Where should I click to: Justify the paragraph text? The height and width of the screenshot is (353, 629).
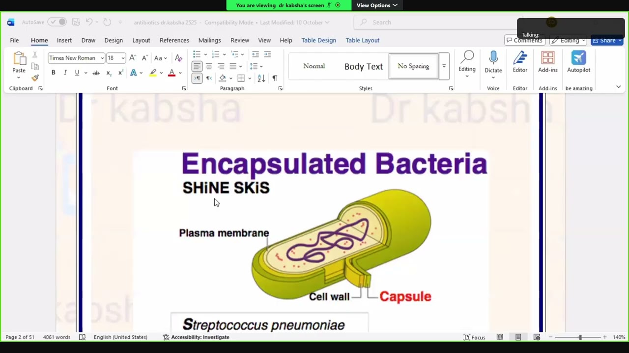[233, 66]
